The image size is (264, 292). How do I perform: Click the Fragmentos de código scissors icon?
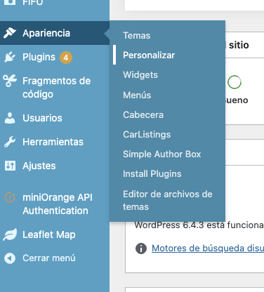click(10, 81)
